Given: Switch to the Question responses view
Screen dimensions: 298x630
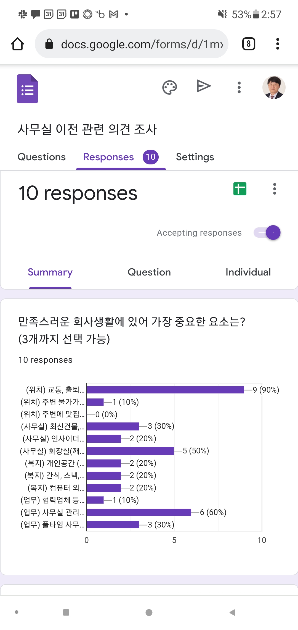Looking at the screenshot, I should (149, 272).
